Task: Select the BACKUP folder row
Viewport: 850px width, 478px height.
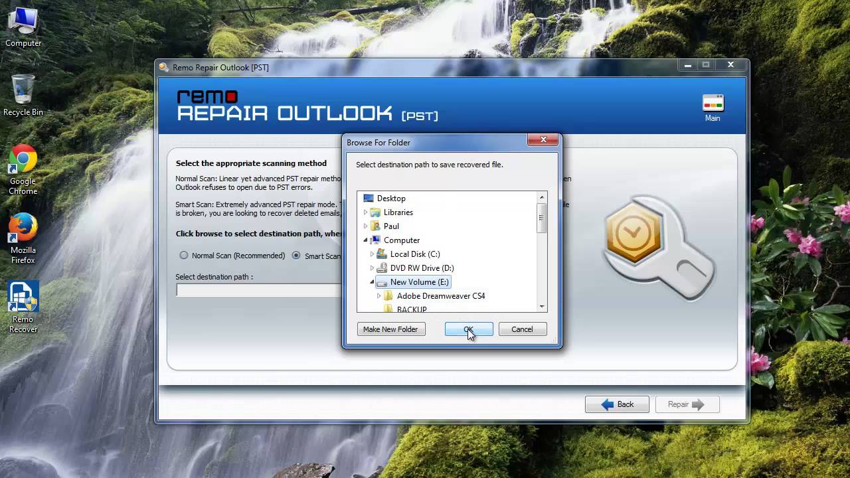Action: point(405,309)
